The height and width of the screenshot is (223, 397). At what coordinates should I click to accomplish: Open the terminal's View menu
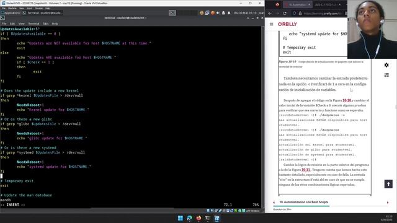coord(22,24)
